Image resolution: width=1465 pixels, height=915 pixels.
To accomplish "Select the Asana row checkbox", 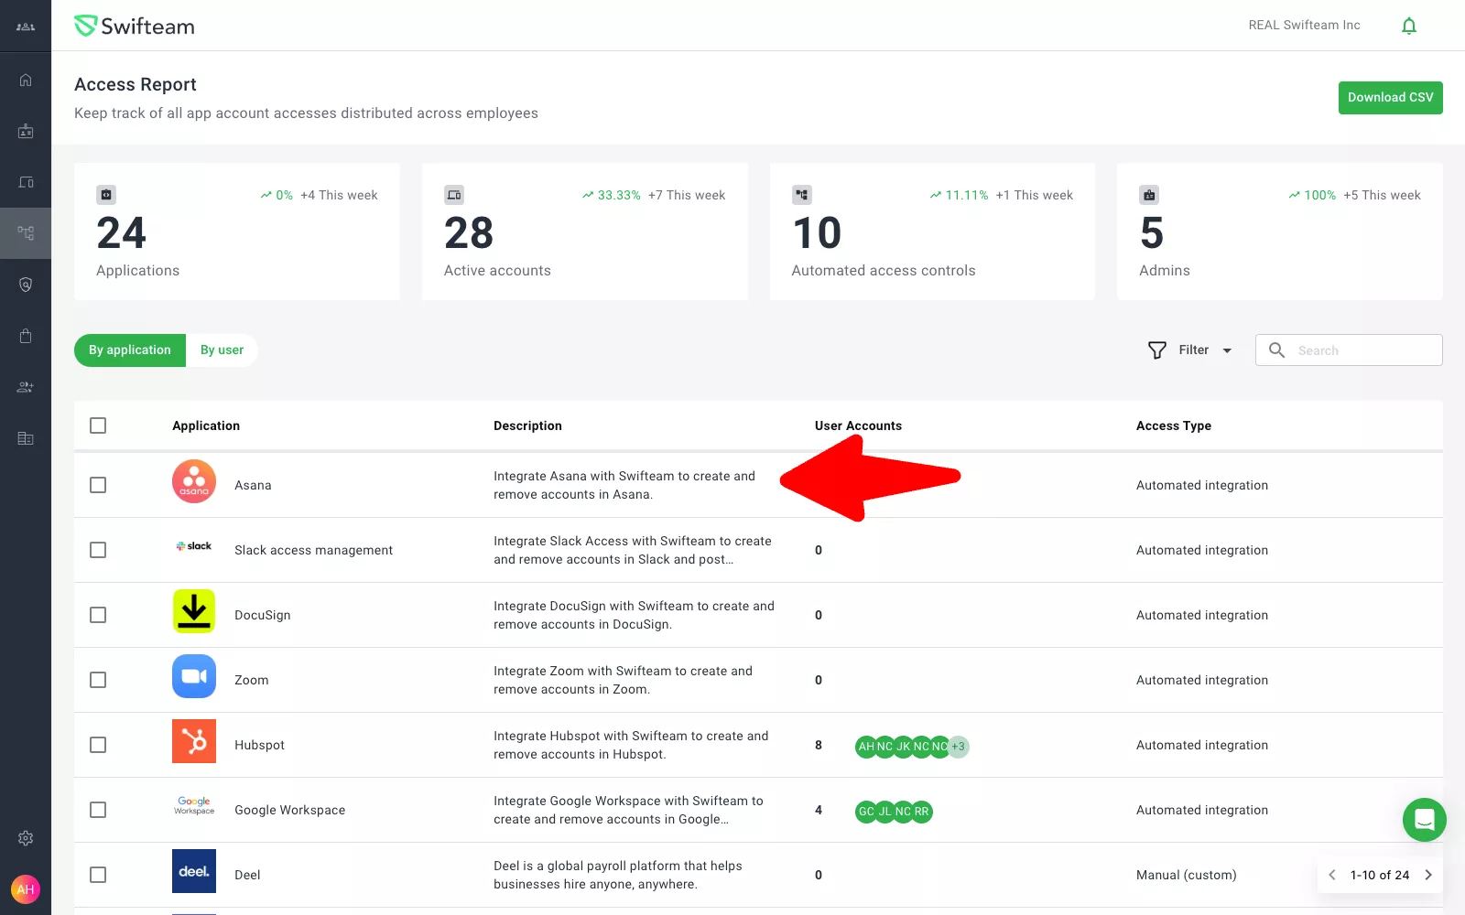I will click(x=98, y=485).
